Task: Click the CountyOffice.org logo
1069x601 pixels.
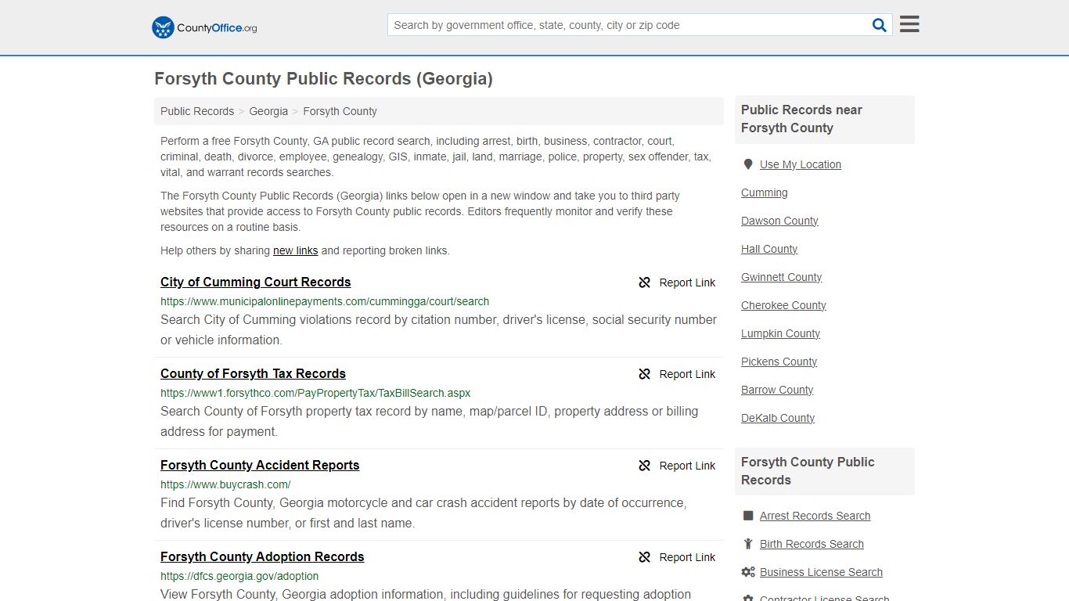Action: coord(204,27)
